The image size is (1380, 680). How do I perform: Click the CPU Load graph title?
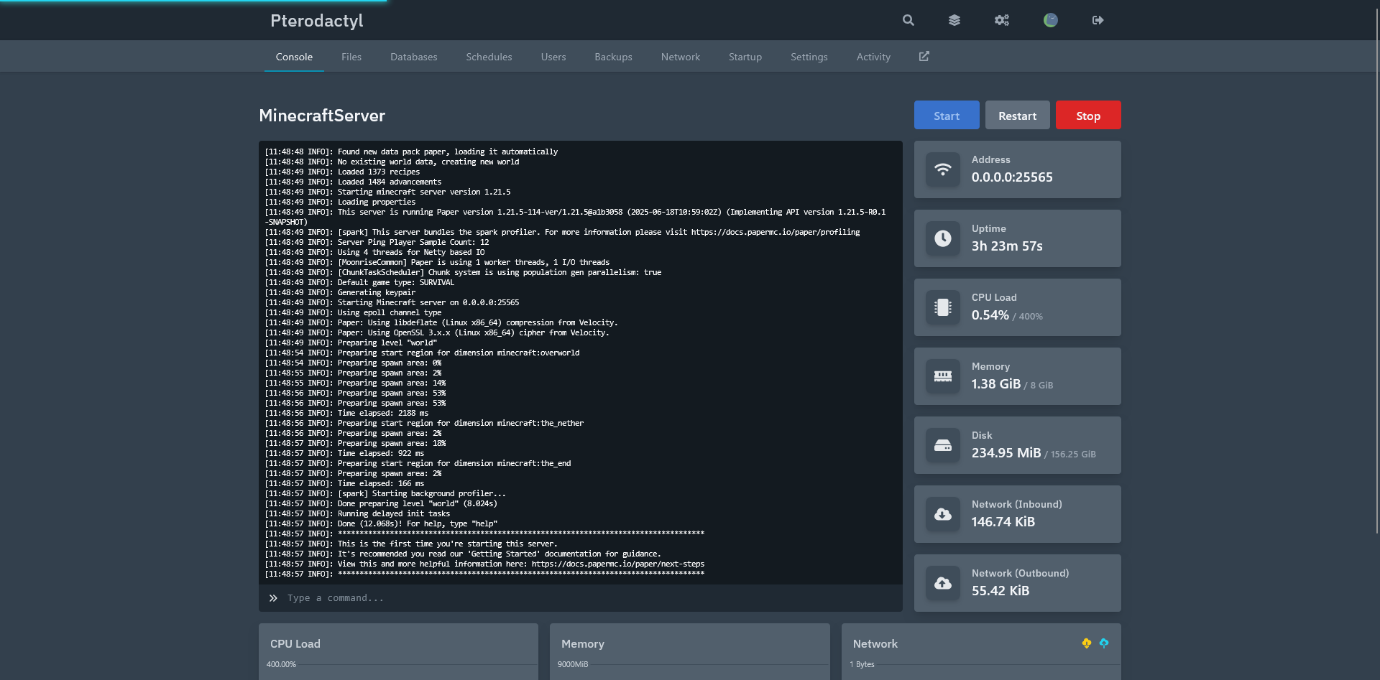coord(295,644)
